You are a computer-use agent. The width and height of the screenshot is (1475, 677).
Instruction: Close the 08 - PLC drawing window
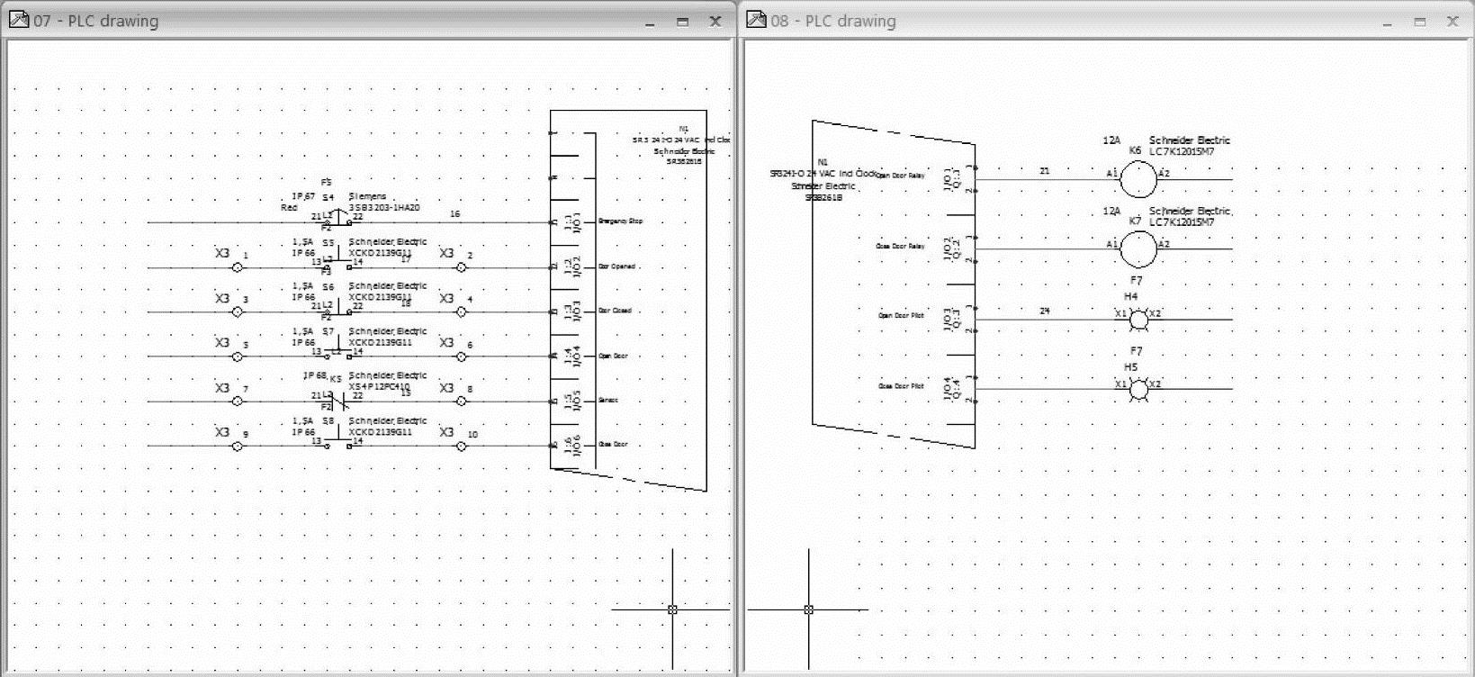click(1453, 22)
